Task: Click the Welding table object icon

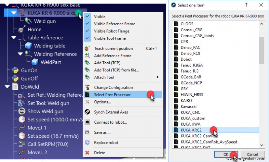Action: pyautogui.click(x=28, y=46)
